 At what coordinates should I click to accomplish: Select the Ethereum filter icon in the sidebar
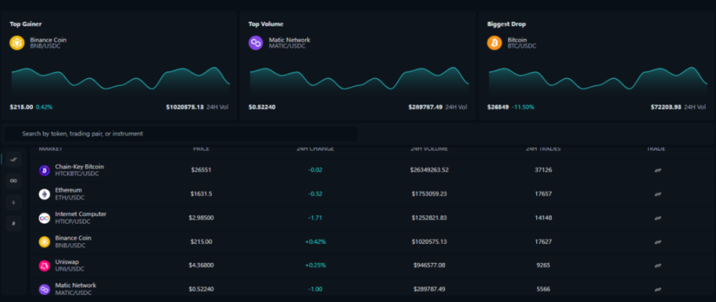tap(14, 203)
